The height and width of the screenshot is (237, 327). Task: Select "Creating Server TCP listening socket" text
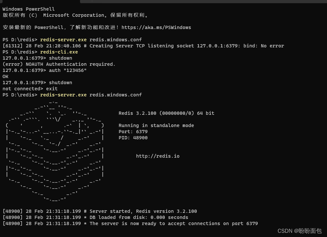142,46
